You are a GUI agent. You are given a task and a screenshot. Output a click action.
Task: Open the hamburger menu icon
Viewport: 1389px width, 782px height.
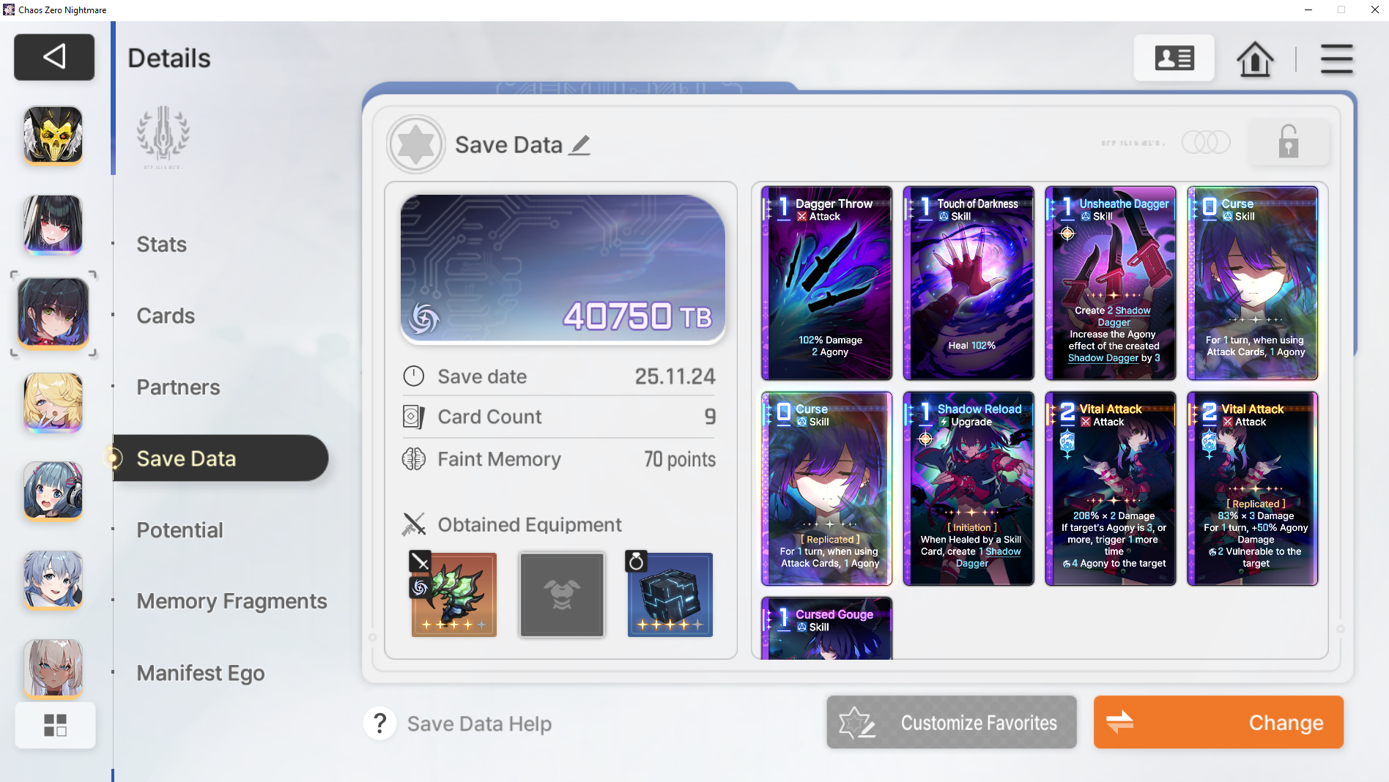[1336, 59]
